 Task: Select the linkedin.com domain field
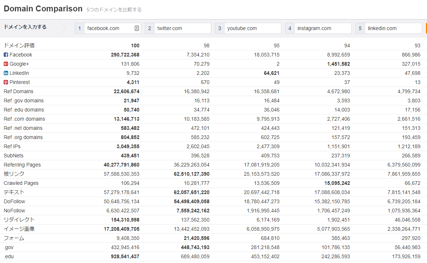click(x=393, y=28)
